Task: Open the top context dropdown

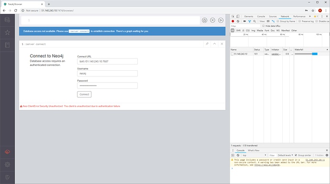Action: pyautogui.click(x=254, y=155)
